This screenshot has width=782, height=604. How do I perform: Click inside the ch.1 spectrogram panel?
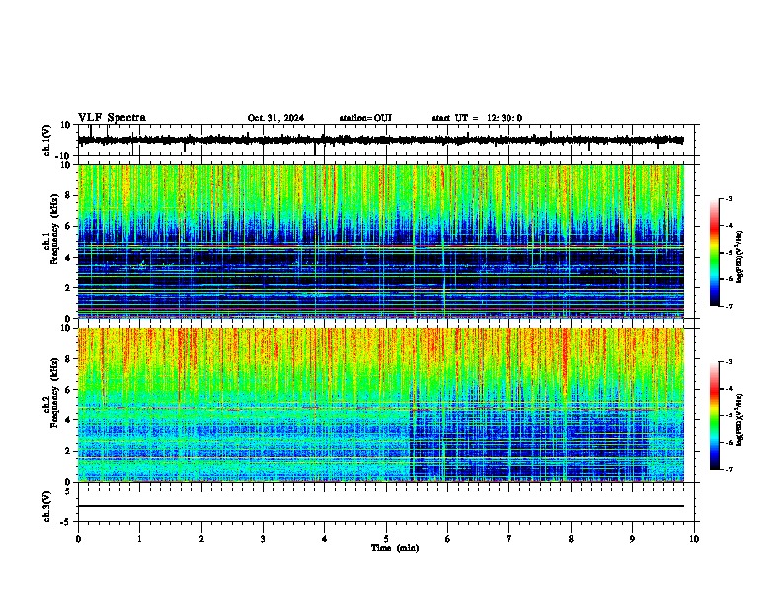380,241
